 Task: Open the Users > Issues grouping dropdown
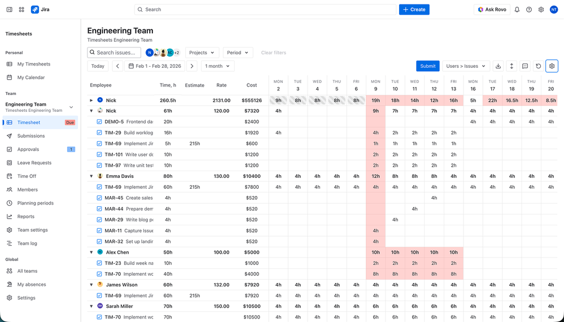[466, 66]
